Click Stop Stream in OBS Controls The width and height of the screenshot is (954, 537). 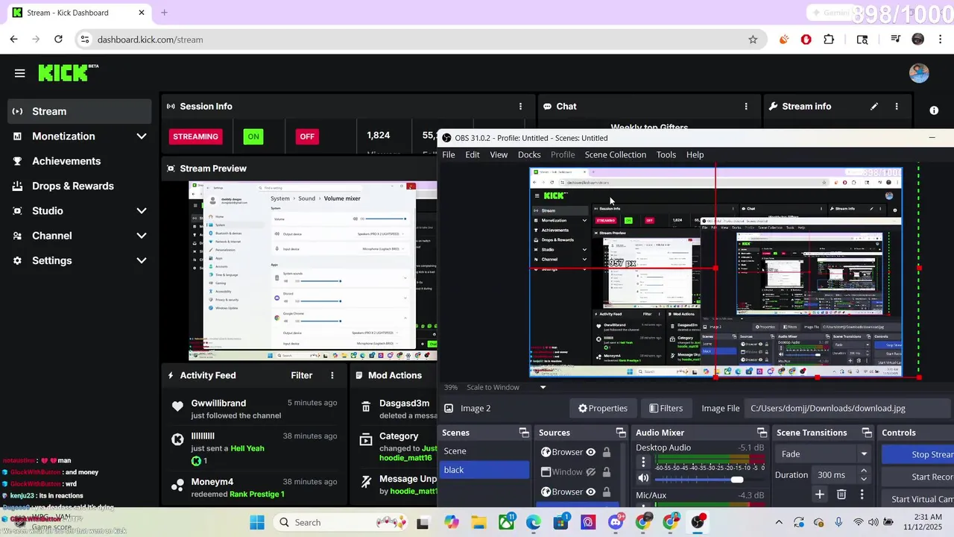point(917,454)
